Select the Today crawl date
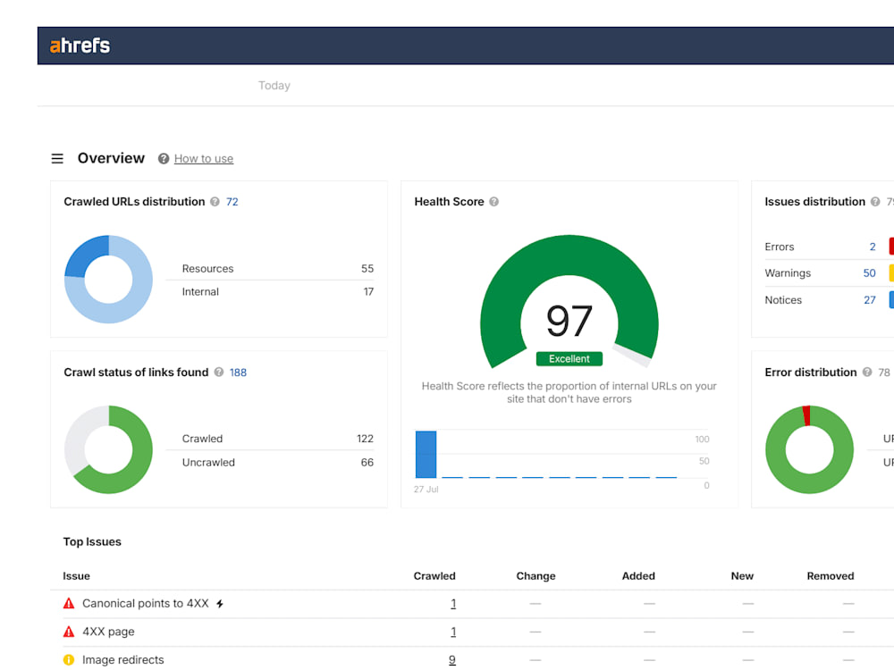Image resolution: width=894 pixels, height=670 pixels. point(274,86)
